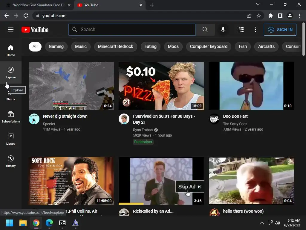This screenshot has width=306, height=230.
Task: Select the Computer keyboard chip
Action: [209, 46]
